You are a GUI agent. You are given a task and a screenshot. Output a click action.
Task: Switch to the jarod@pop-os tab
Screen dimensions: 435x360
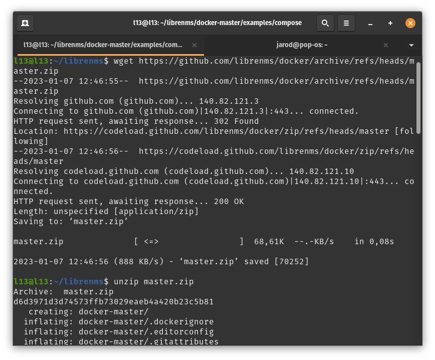click(x=302, y=45)
